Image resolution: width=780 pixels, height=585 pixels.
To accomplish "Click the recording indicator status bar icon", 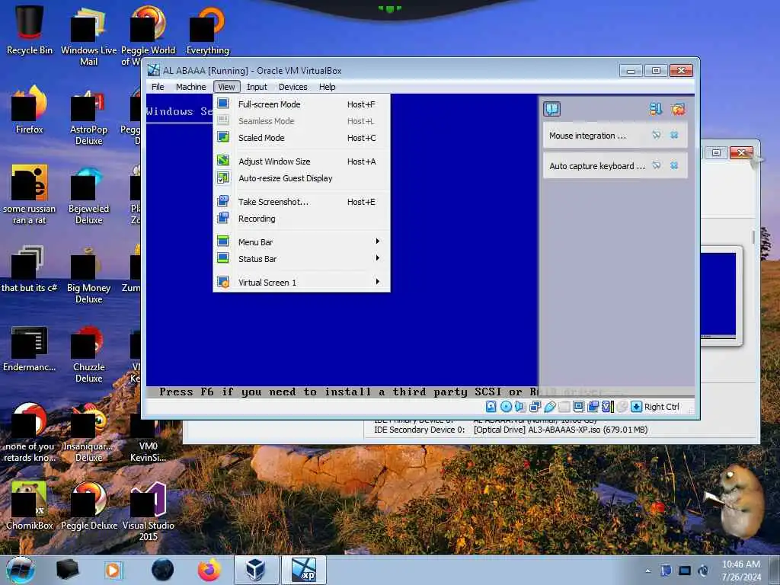I will pos(593,407).
